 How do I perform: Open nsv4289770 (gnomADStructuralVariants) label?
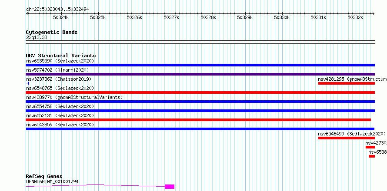click(x=74, y=97)
